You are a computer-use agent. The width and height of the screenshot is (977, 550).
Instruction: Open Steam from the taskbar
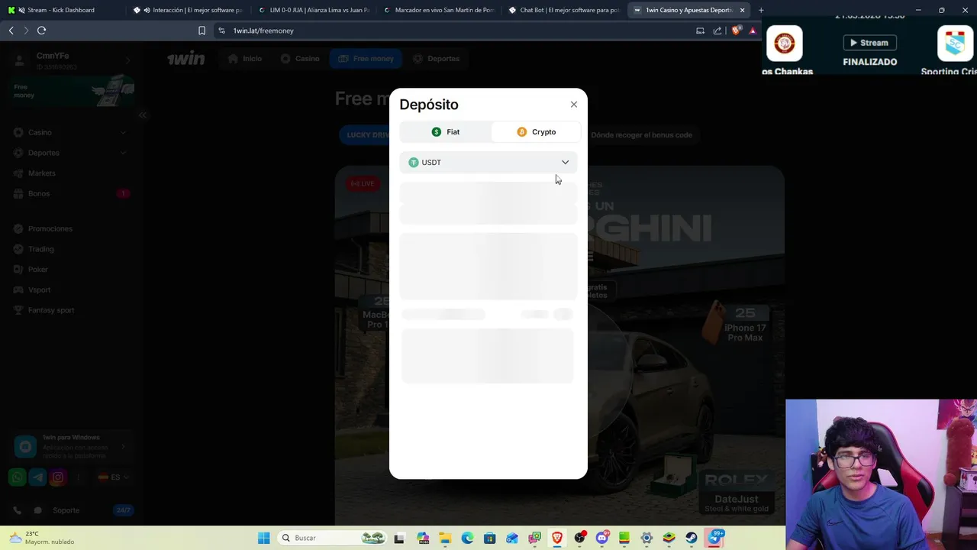(692, 538)
